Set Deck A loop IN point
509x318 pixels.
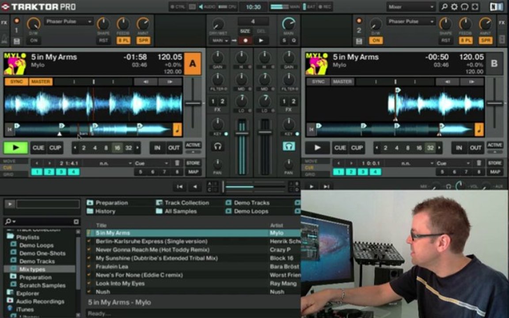157,148
